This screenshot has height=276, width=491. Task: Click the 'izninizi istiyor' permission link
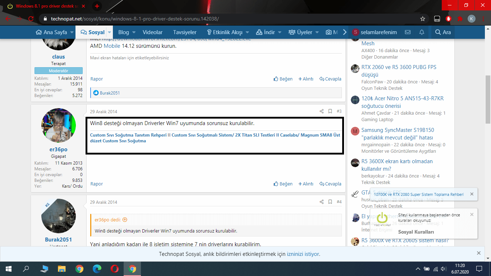pyautogui.click(x=303, y=254)
